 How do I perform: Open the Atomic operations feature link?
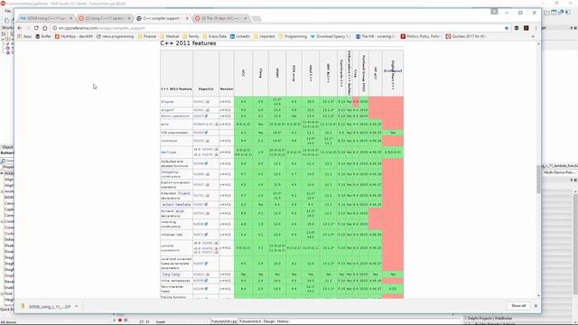[x=174, y=116]
